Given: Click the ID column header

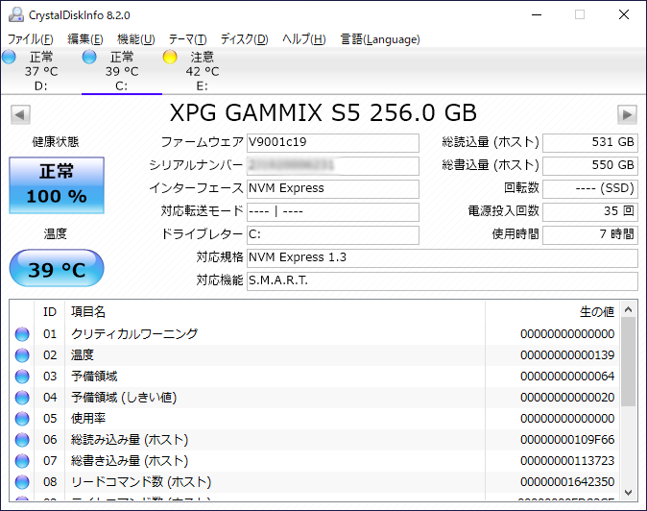Looking at the screenshot, I should tap(50, 311).
